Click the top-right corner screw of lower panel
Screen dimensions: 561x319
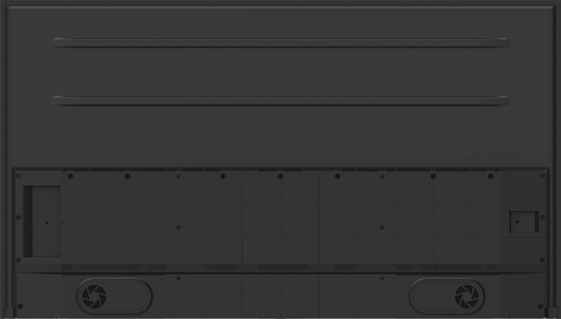542,176
